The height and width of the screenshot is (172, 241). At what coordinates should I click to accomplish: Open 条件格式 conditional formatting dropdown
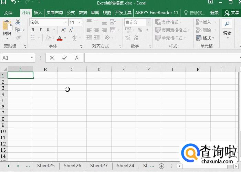click(x=168, y=22)
